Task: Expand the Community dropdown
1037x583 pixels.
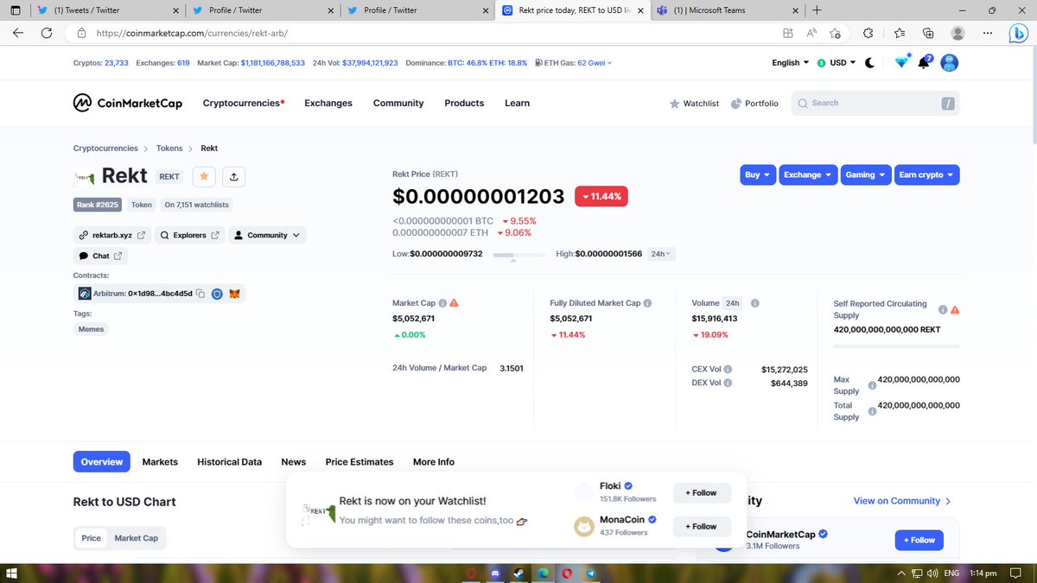Action: coord(267,235)
